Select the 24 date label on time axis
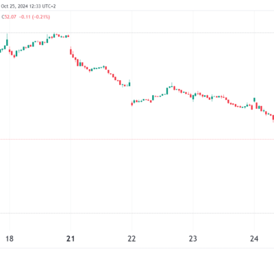 (x=254, y=239)
